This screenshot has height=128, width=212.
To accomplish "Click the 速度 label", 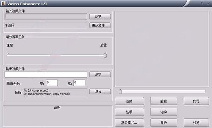I will (x=10, y=45).
